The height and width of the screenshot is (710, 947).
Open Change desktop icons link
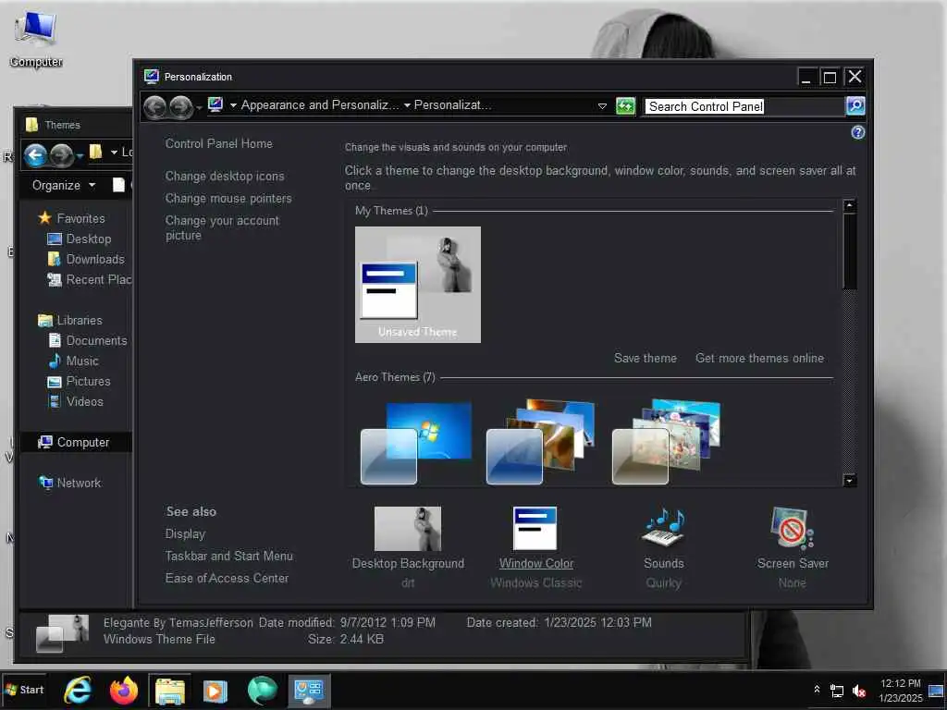[225, 177]
